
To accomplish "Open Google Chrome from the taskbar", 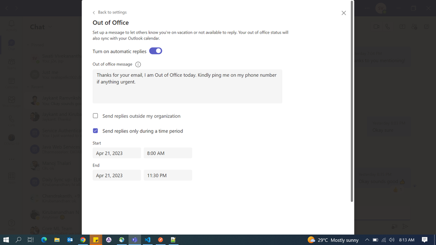I will [83, 240].
